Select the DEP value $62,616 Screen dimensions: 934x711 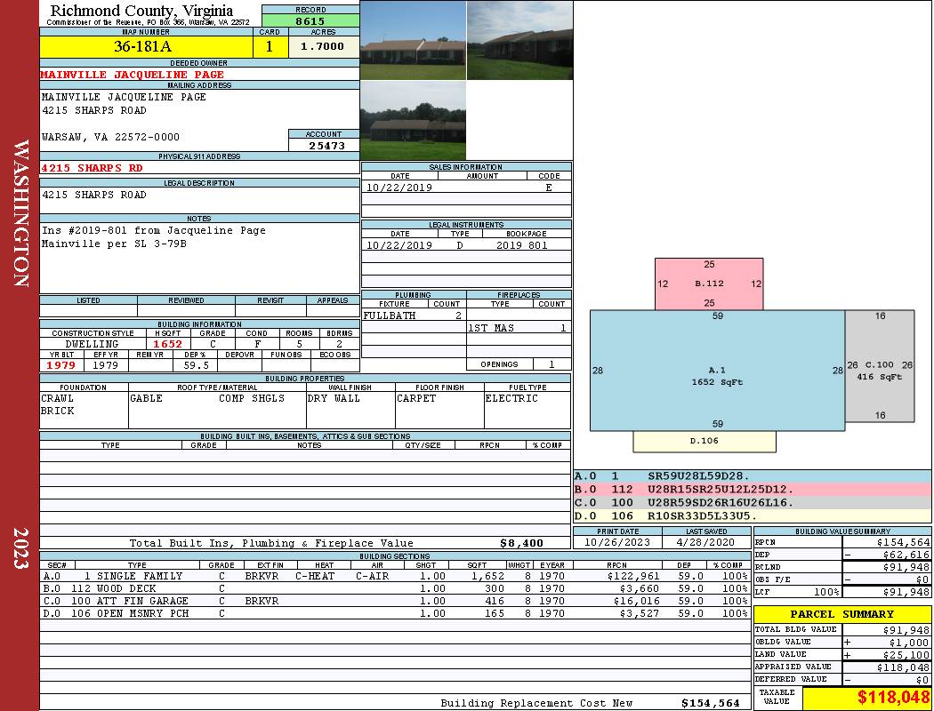(906, 555)
